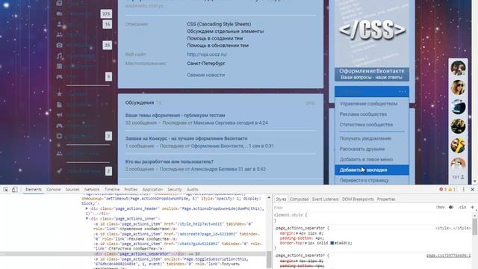
Task: Click the border-top color swatch
Action: click(x=332, y=243)
